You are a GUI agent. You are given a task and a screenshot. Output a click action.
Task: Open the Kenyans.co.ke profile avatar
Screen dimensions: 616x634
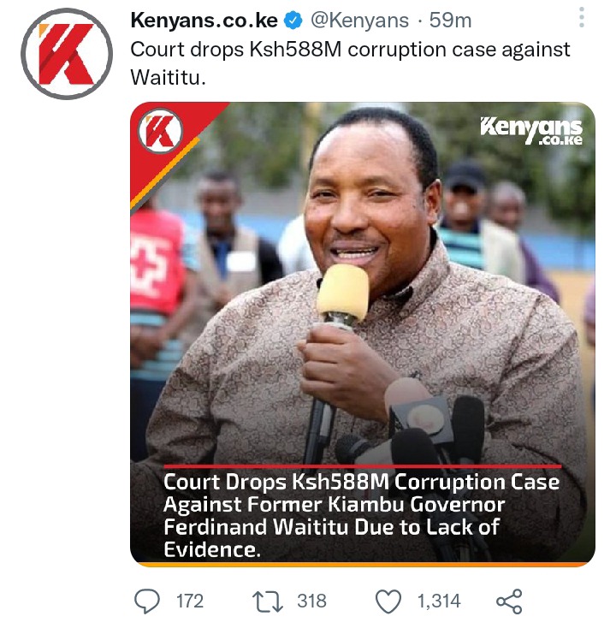pos(67,54)
